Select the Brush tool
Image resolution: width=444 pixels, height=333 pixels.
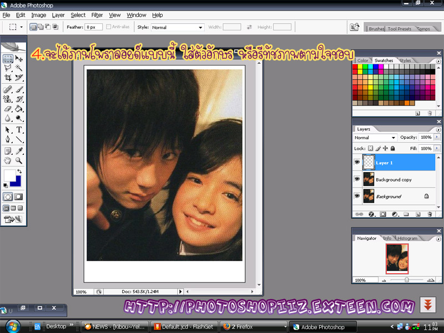19,90
